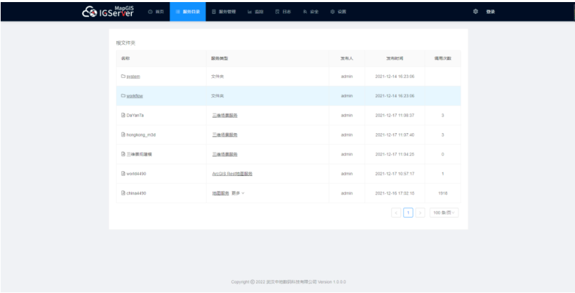Open 地图服务 link in china4490 row
The height and width of the screenshot is (293, 575).
220,193
